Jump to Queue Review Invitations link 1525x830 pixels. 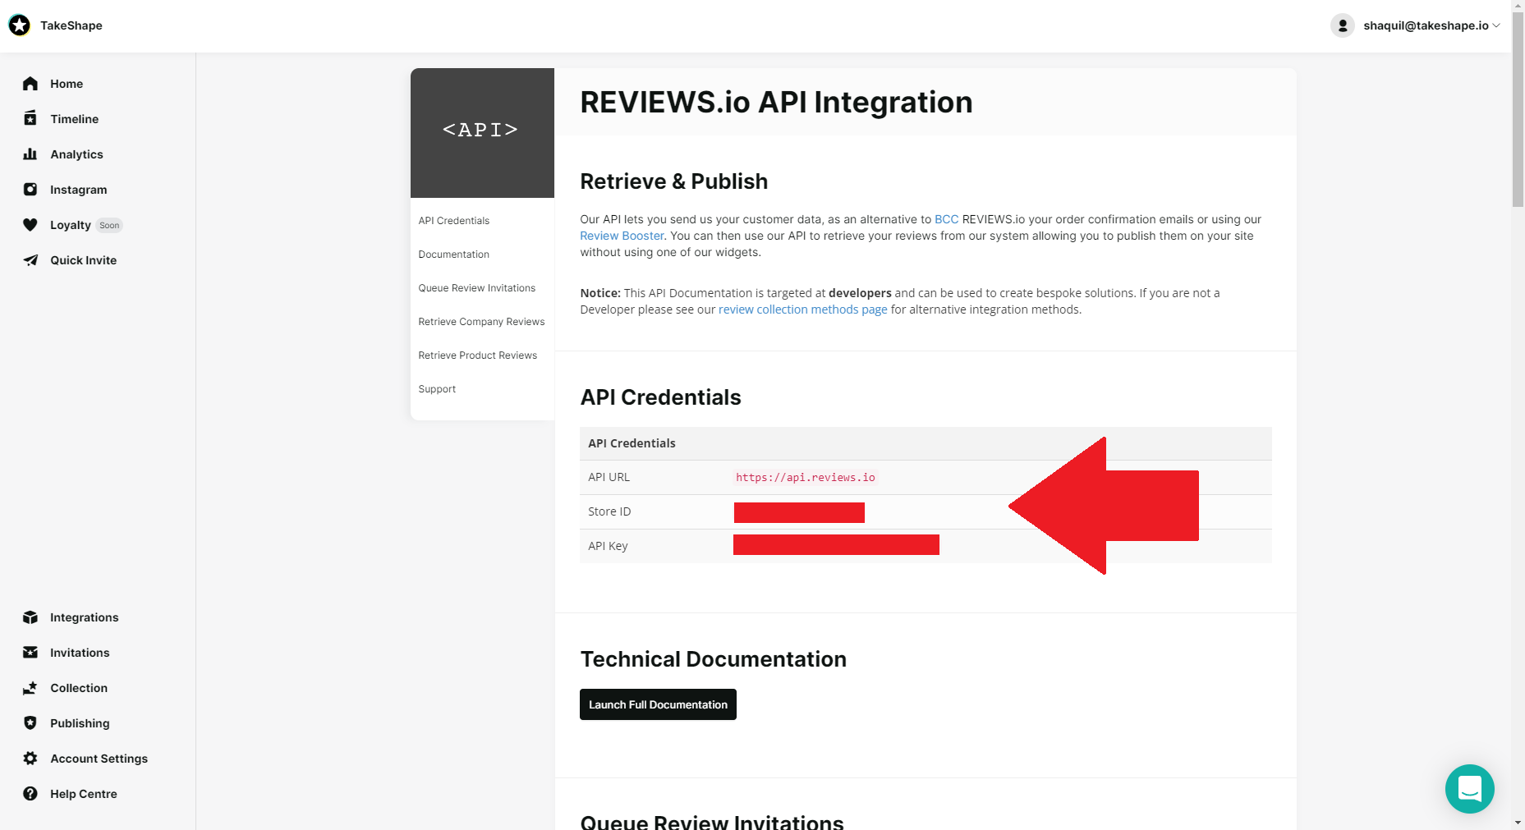point(476,288)
